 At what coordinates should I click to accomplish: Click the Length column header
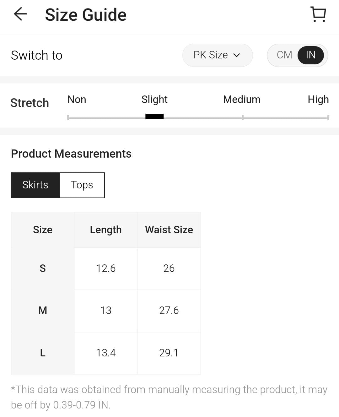[x=106, y=230]
